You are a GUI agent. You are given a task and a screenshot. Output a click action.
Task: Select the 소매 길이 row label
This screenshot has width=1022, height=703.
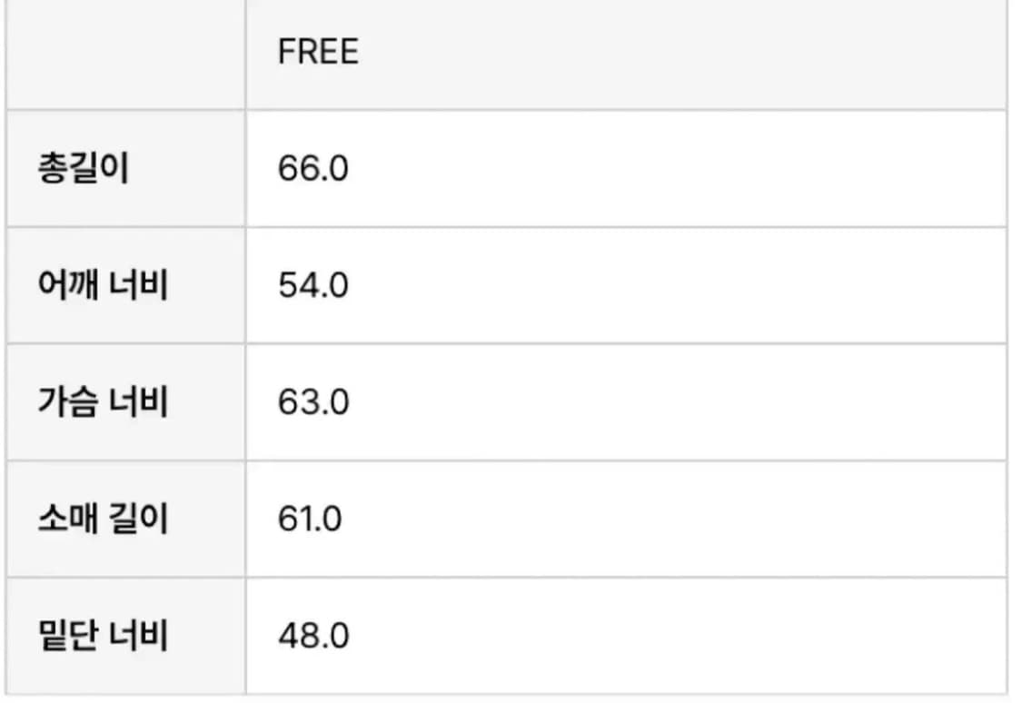click(x=103, y=520)
